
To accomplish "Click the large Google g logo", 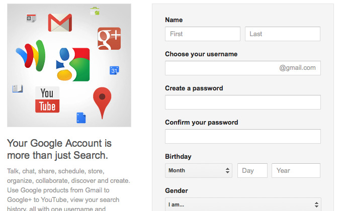I will pyautogui.click(x=73, y=64).
